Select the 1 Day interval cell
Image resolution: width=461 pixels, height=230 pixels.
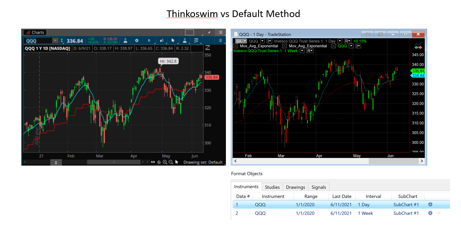pos(364,205)
